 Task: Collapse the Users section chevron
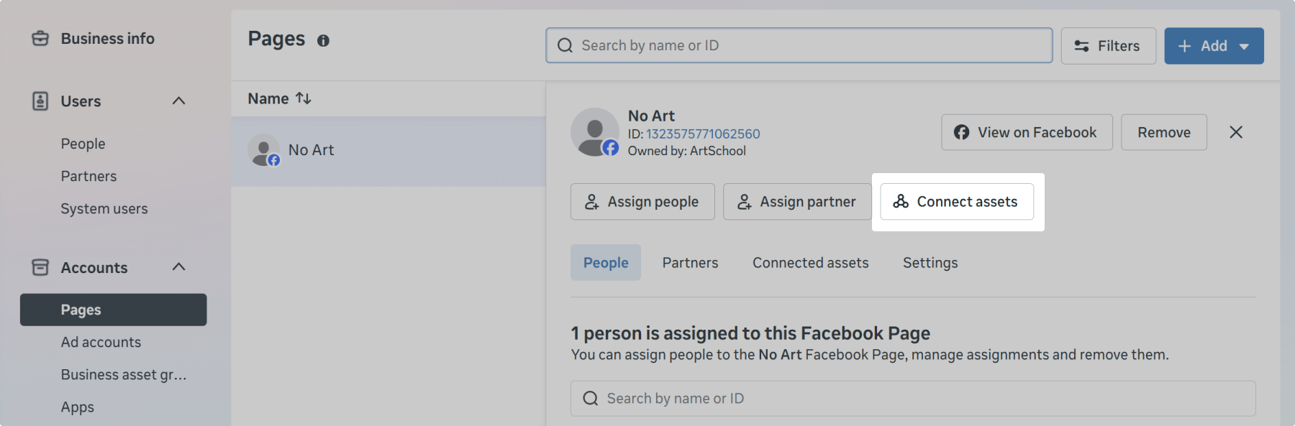click(x=179, y=101)
